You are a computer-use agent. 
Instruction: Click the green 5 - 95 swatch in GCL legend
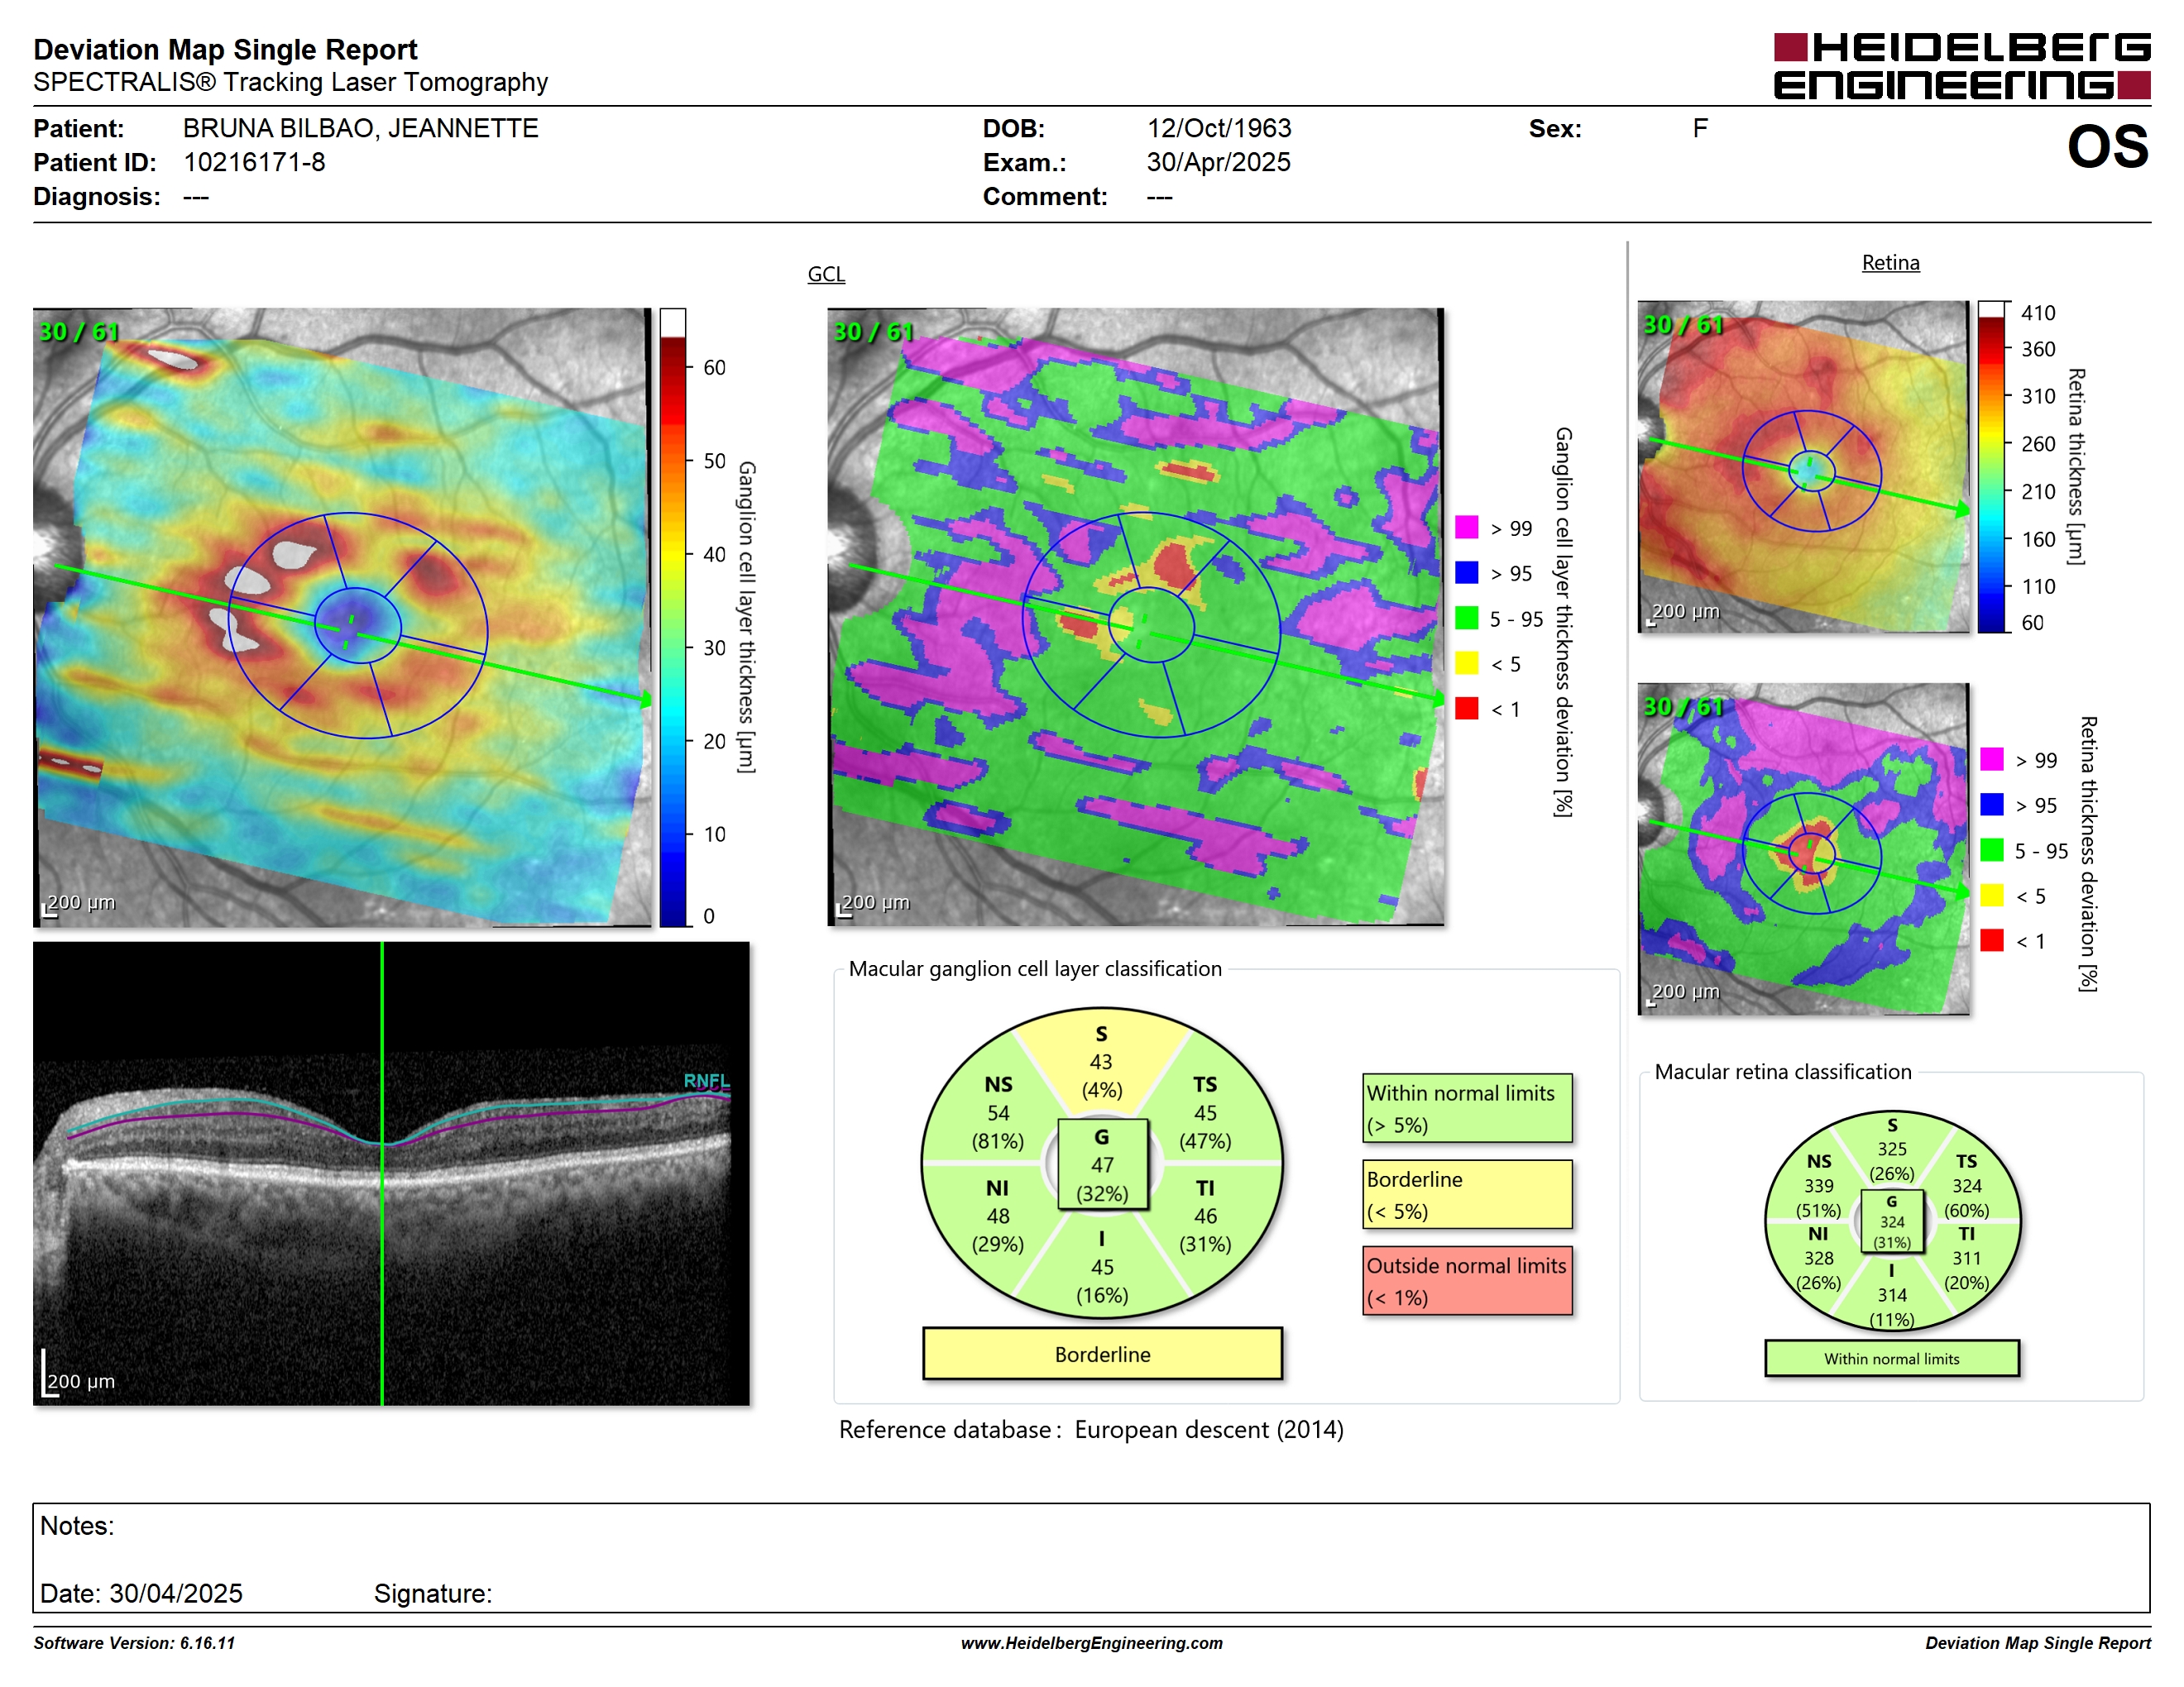(x=1467, y=618)
